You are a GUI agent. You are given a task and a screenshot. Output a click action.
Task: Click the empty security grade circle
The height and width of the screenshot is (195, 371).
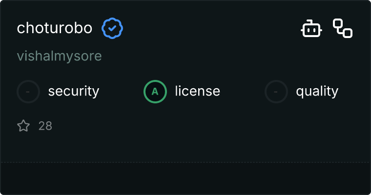pyautogui.click(x=28, y=91)
